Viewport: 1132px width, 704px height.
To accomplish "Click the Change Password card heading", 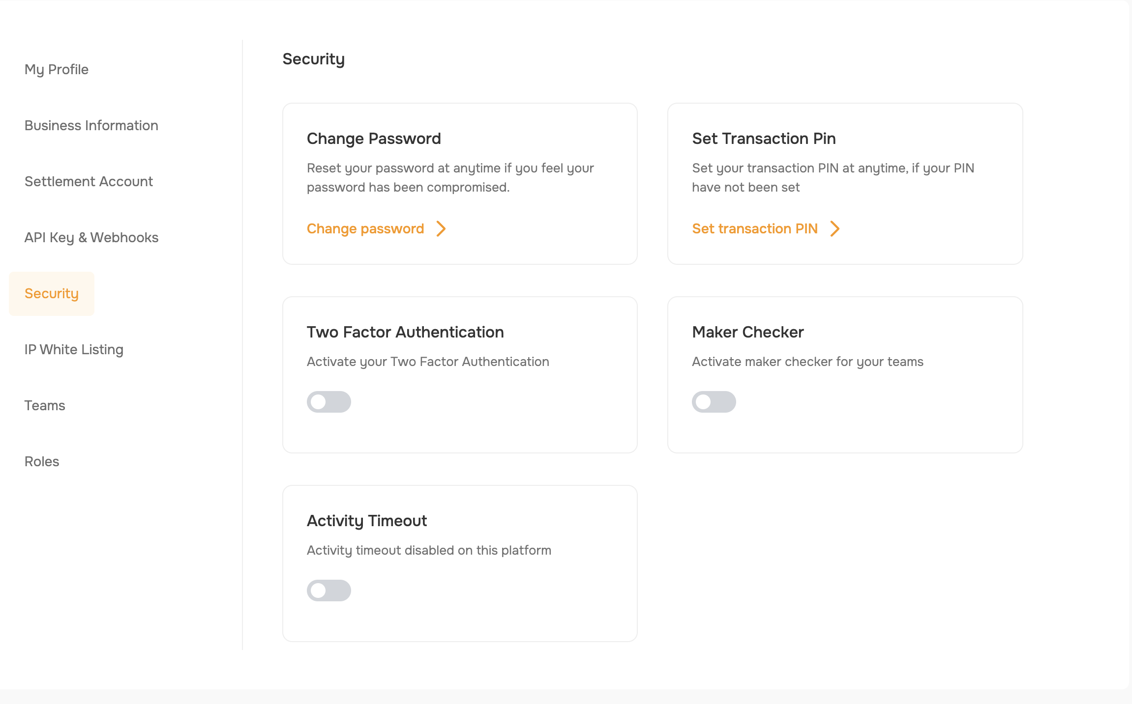I will tap(374, 139).
